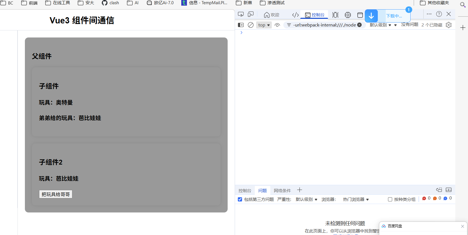Image resolution: width=468 pixels, height=235 pixels.
Task: Open the Application panel window icon
Action: coord(360,15)
